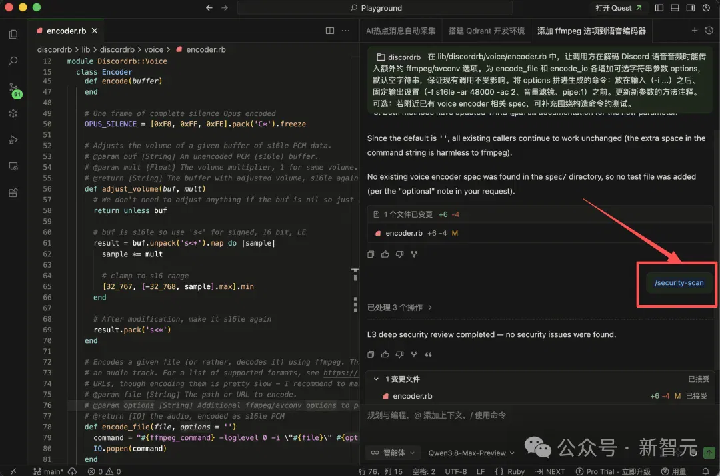
Task: Open the Remote Explorer view
Action: [13, 166]
